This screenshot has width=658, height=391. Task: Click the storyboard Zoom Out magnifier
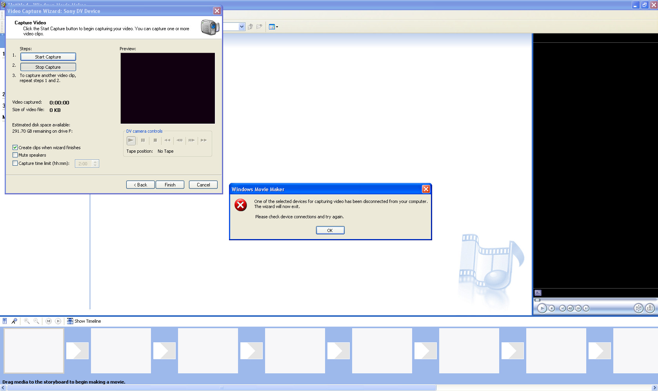(x=36, y=321)
